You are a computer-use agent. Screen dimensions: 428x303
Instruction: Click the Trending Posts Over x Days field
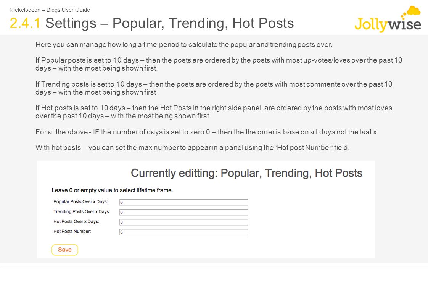click(184, 212)
